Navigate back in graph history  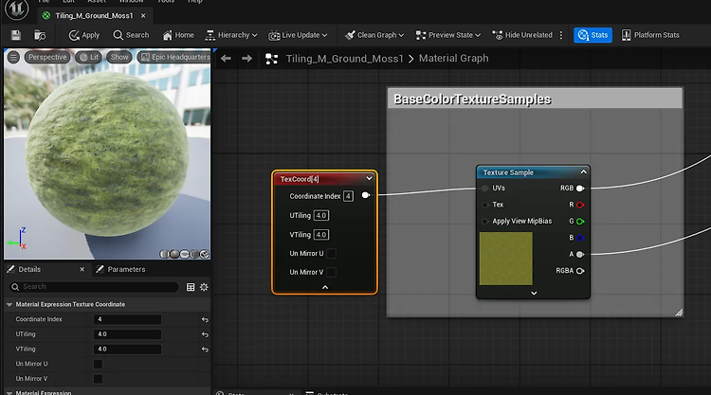(x=226, y=59)
